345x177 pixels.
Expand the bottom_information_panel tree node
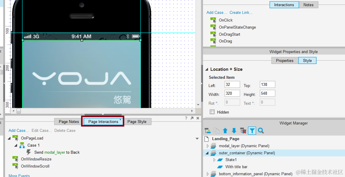pos(207,174)
